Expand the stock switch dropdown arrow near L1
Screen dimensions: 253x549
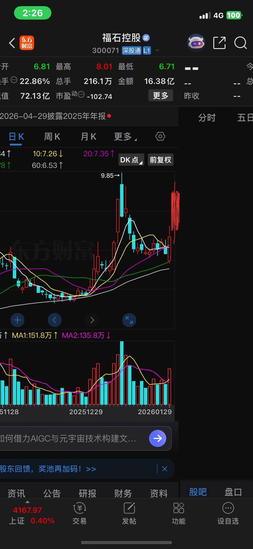pos(157,51)
